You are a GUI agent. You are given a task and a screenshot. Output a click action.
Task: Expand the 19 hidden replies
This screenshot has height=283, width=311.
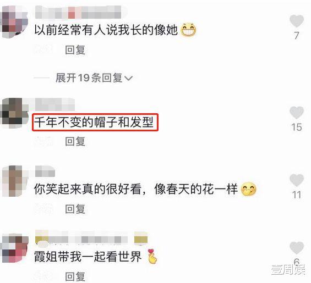click(x=94, y=77)
